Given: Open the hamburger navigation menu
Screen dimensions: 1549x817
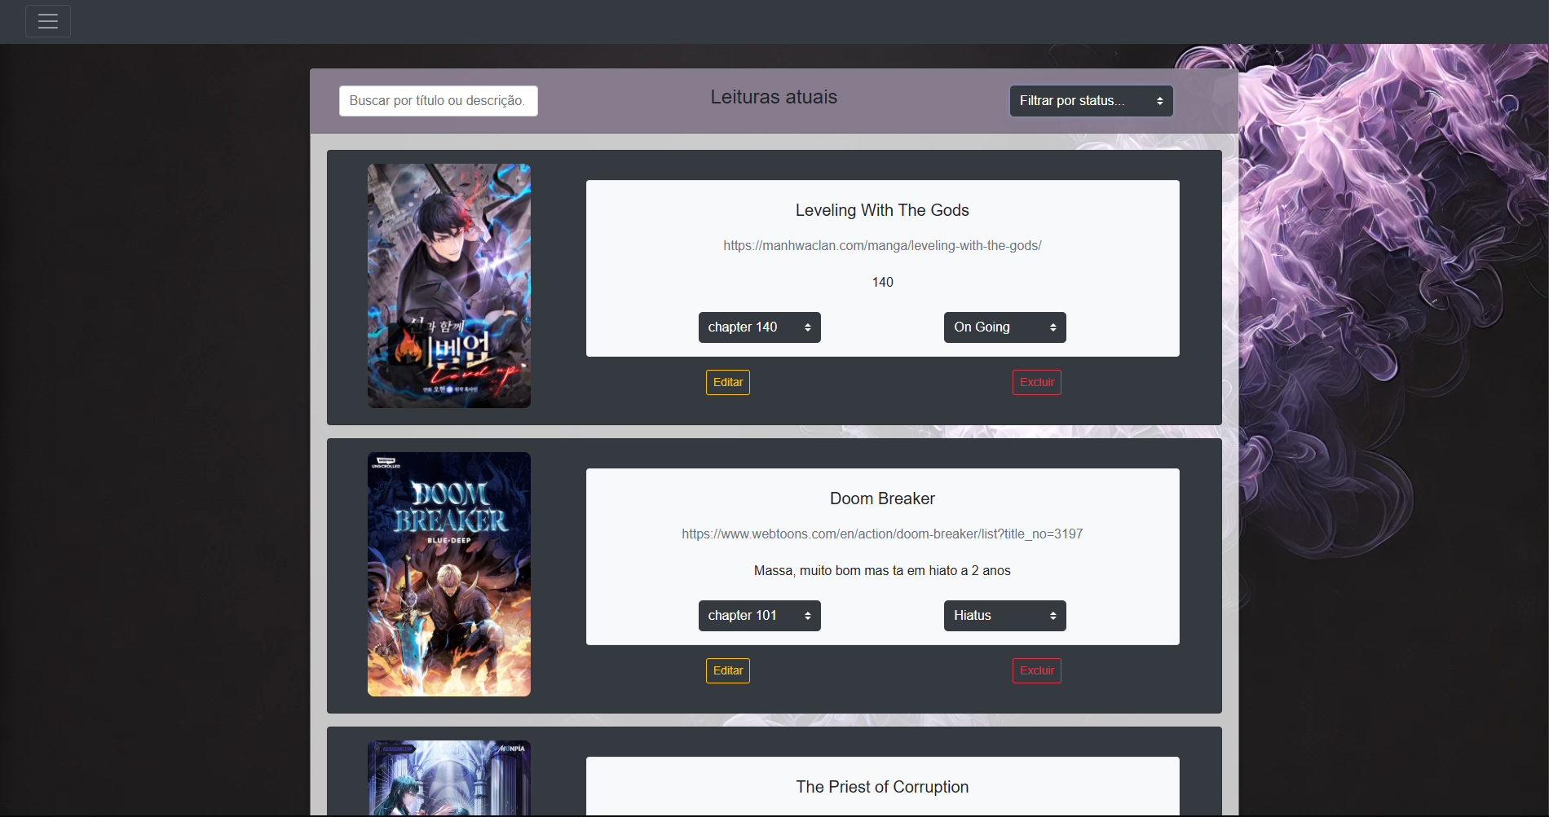Looking at the screenshot, I should pos(48,21).
